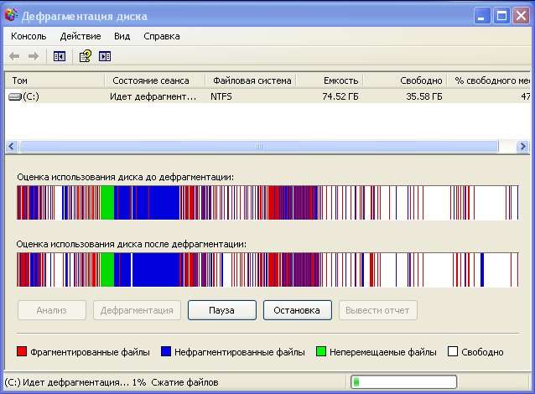Screen dimensions: 535x394
Task: Sort by the Емкость column header
Action: point(330,80)
